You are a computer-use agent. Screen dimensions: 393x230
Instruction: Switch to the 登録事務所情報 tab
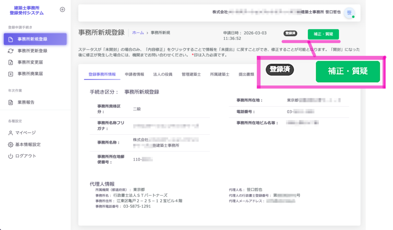[x=102, y=74]
